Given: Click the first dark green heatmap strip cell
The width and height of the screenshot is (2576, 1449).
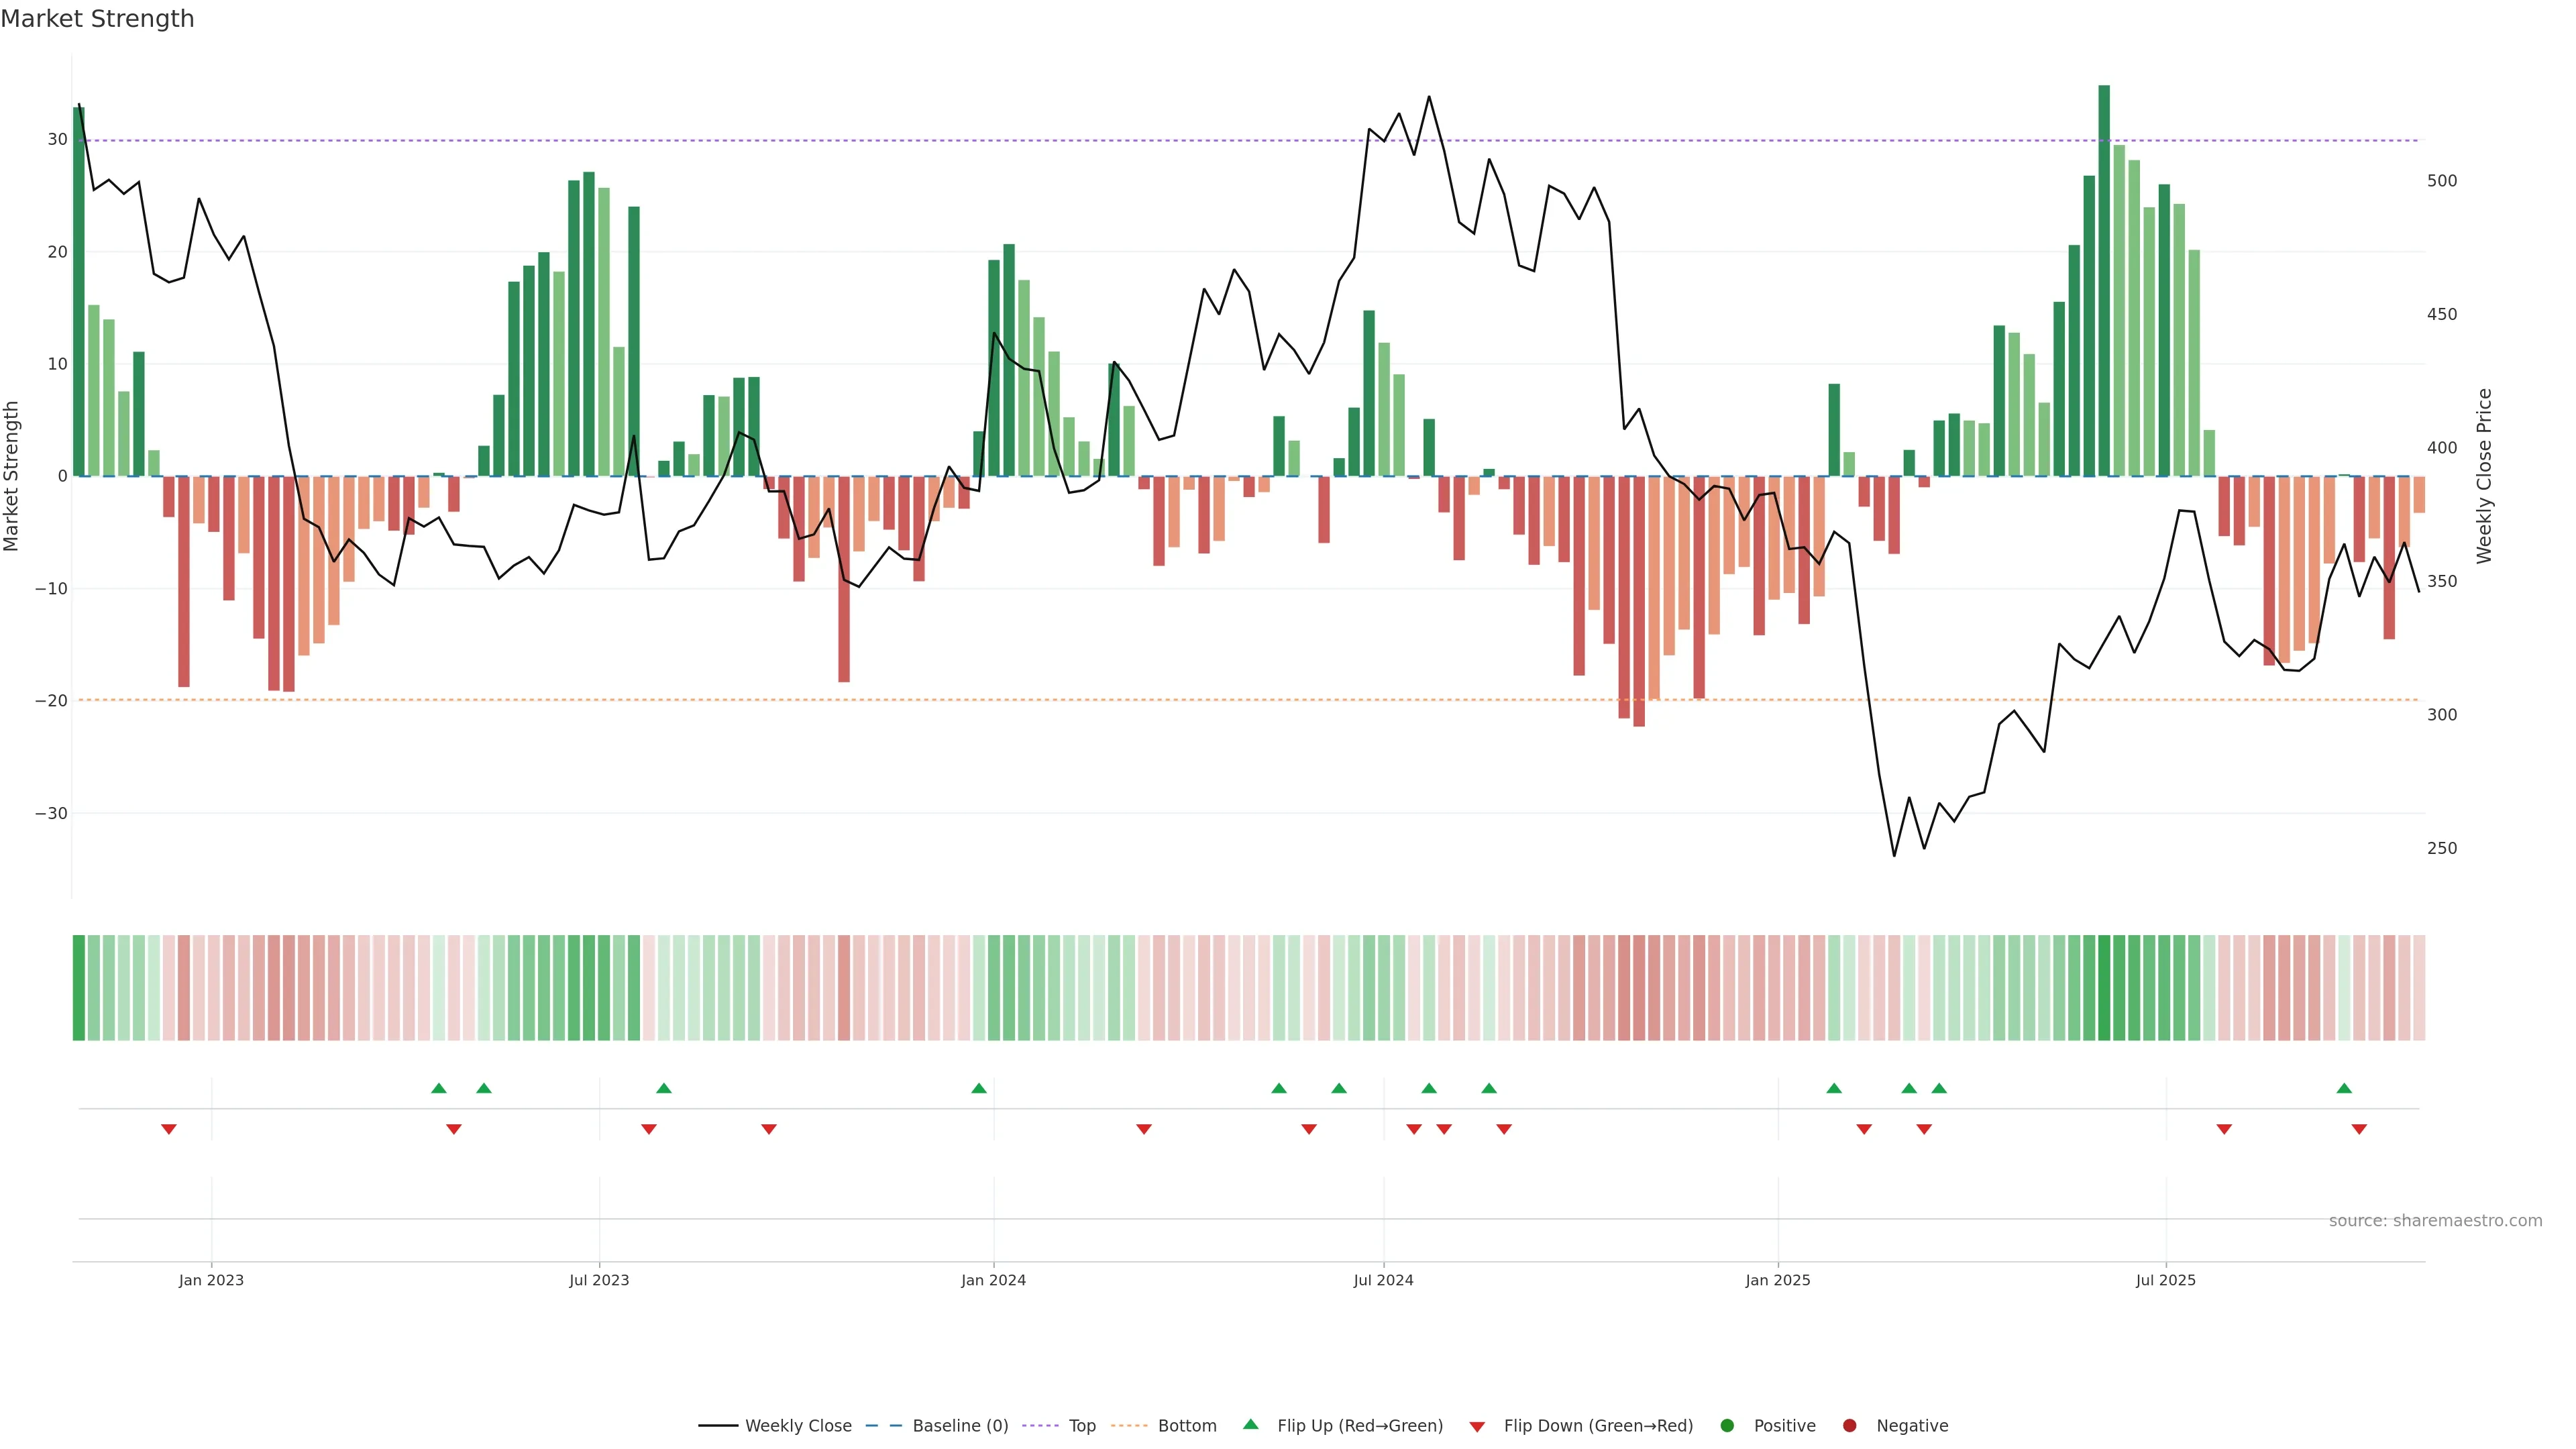Looking at the screenshot, I should pos(79,987).
